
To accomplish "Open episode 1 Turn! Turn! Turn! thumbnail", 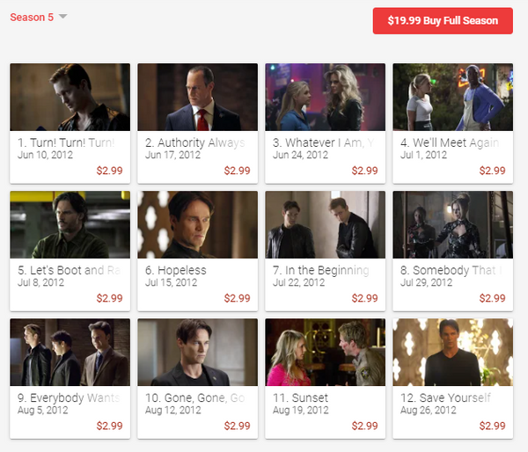I will point(70,97).
